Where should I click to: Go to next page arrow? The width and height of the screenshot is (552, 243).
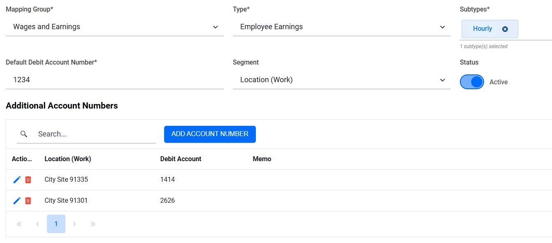coord(74,224)
